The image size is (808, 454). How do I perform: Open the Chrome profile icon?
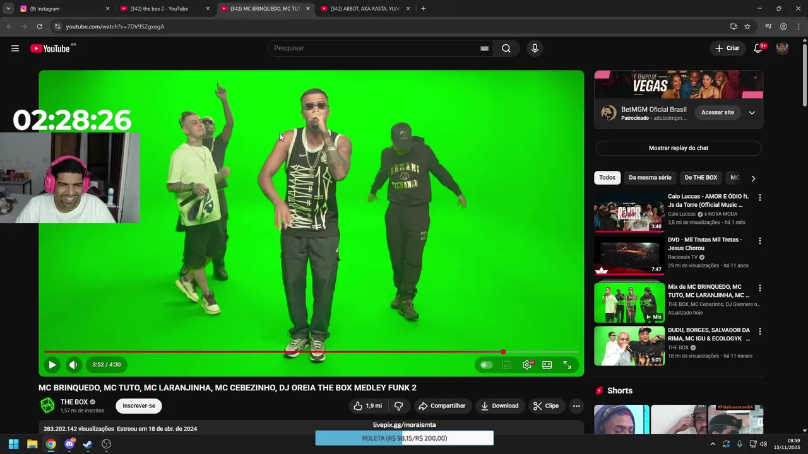point(783,26)
